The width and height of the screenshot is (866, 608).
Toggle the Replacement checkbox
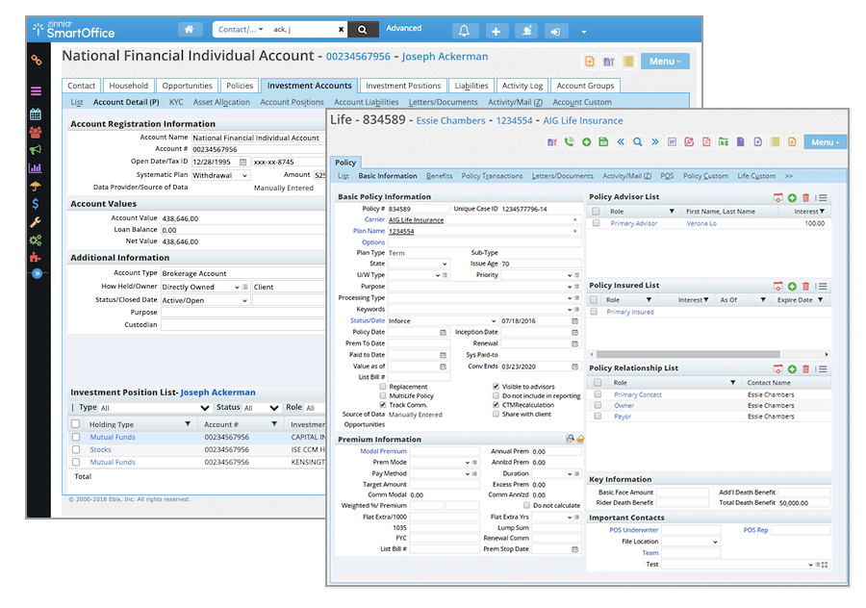coord(383,387)
